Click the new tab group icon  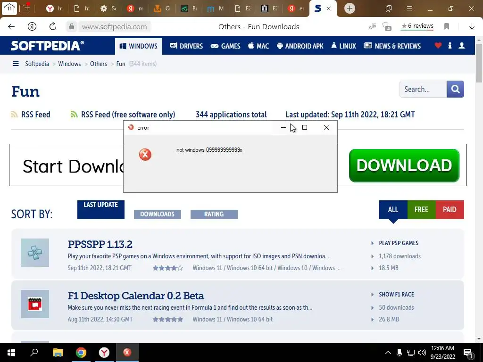click(25, 8)
